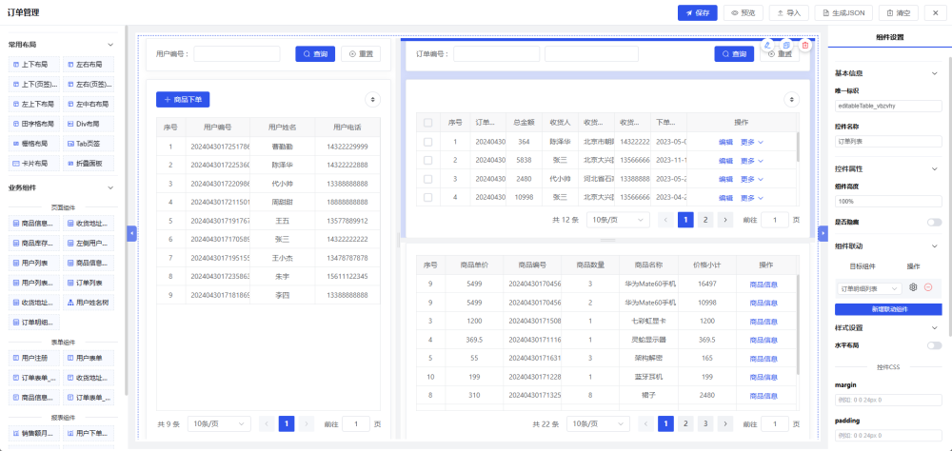Pick the 左中右布局 layout component

88,104
